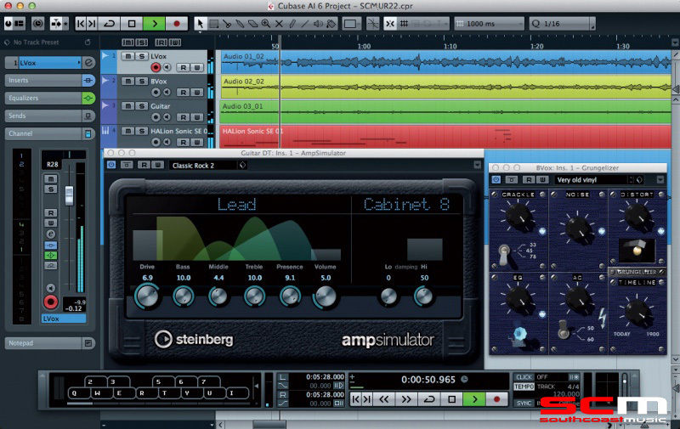Viewport: 680px width, 429px height.
Task: Toggle the CLICK metronome button in the transport
Action: click(523, 376)
